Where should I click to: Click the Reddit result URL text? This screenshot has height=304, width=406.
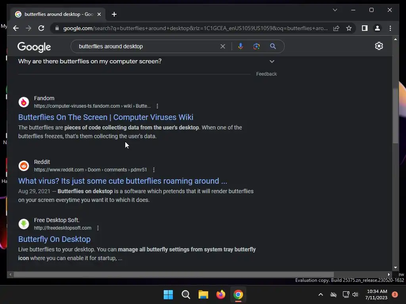[90, 170]
